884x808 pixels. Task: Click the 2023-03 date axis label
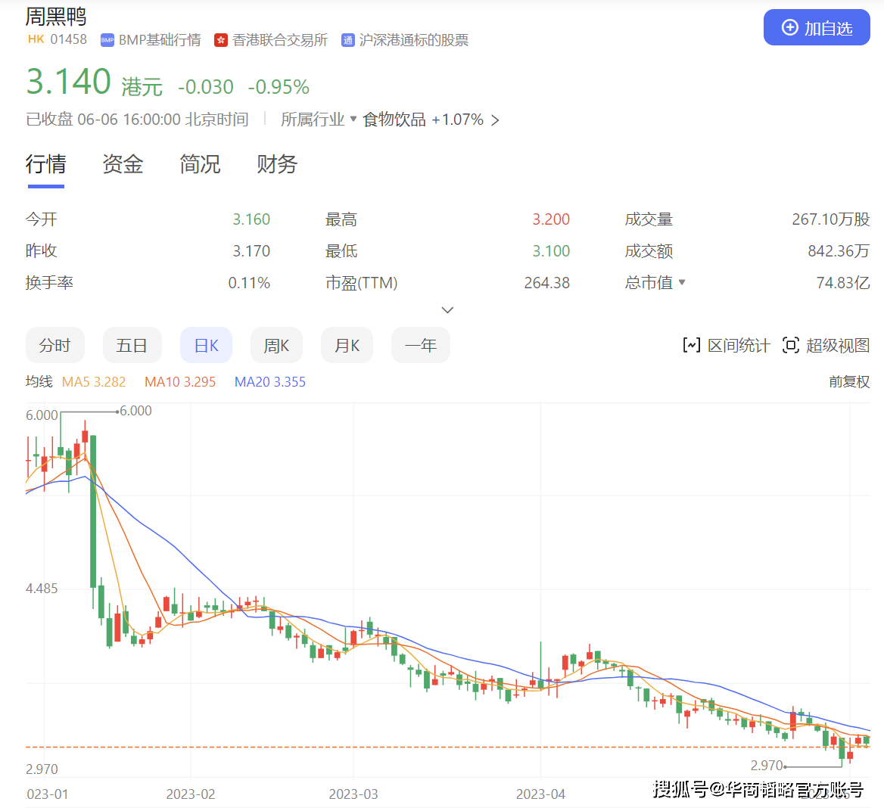coord(353,794)
